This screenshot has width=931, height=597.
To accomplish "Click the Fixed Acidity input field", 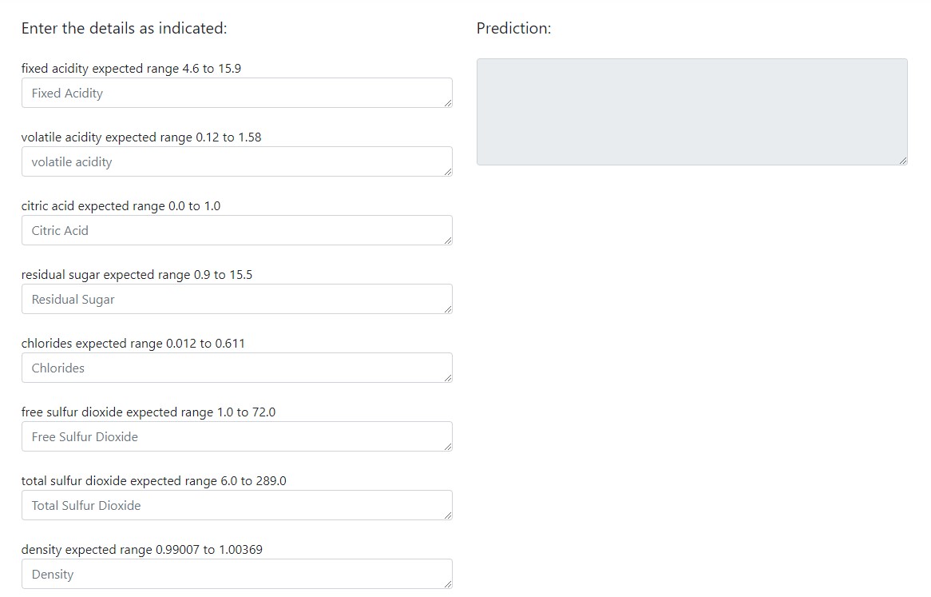I will (x=237, y=93).
